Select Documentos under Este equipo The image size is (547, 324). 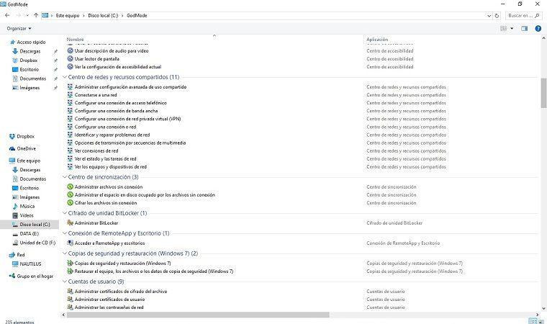click(x=33, y=179)
